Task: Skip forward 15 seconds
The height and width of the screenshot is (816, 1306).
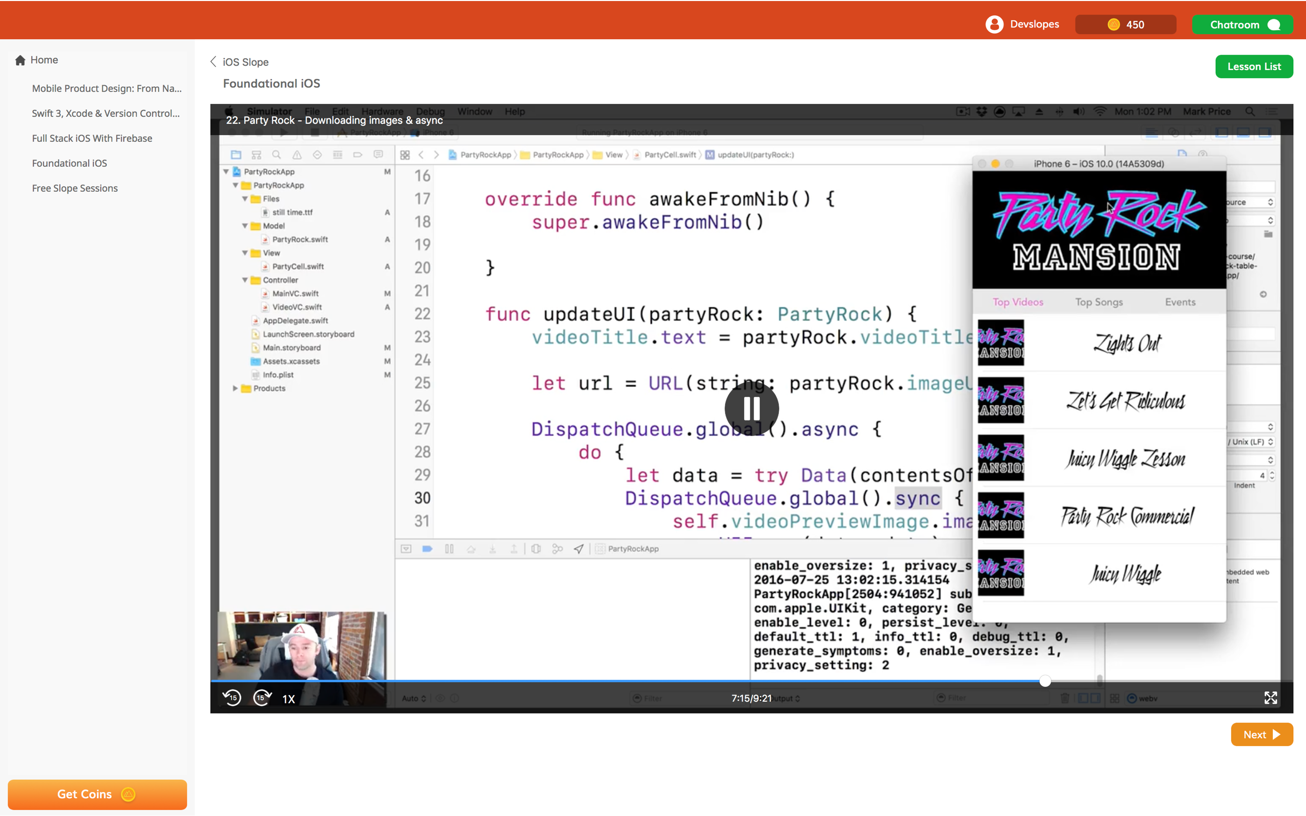Action: point(262,698)
